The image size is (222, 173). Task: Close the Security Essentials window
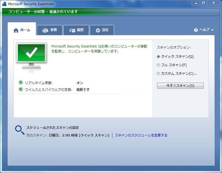pos(214,3)
